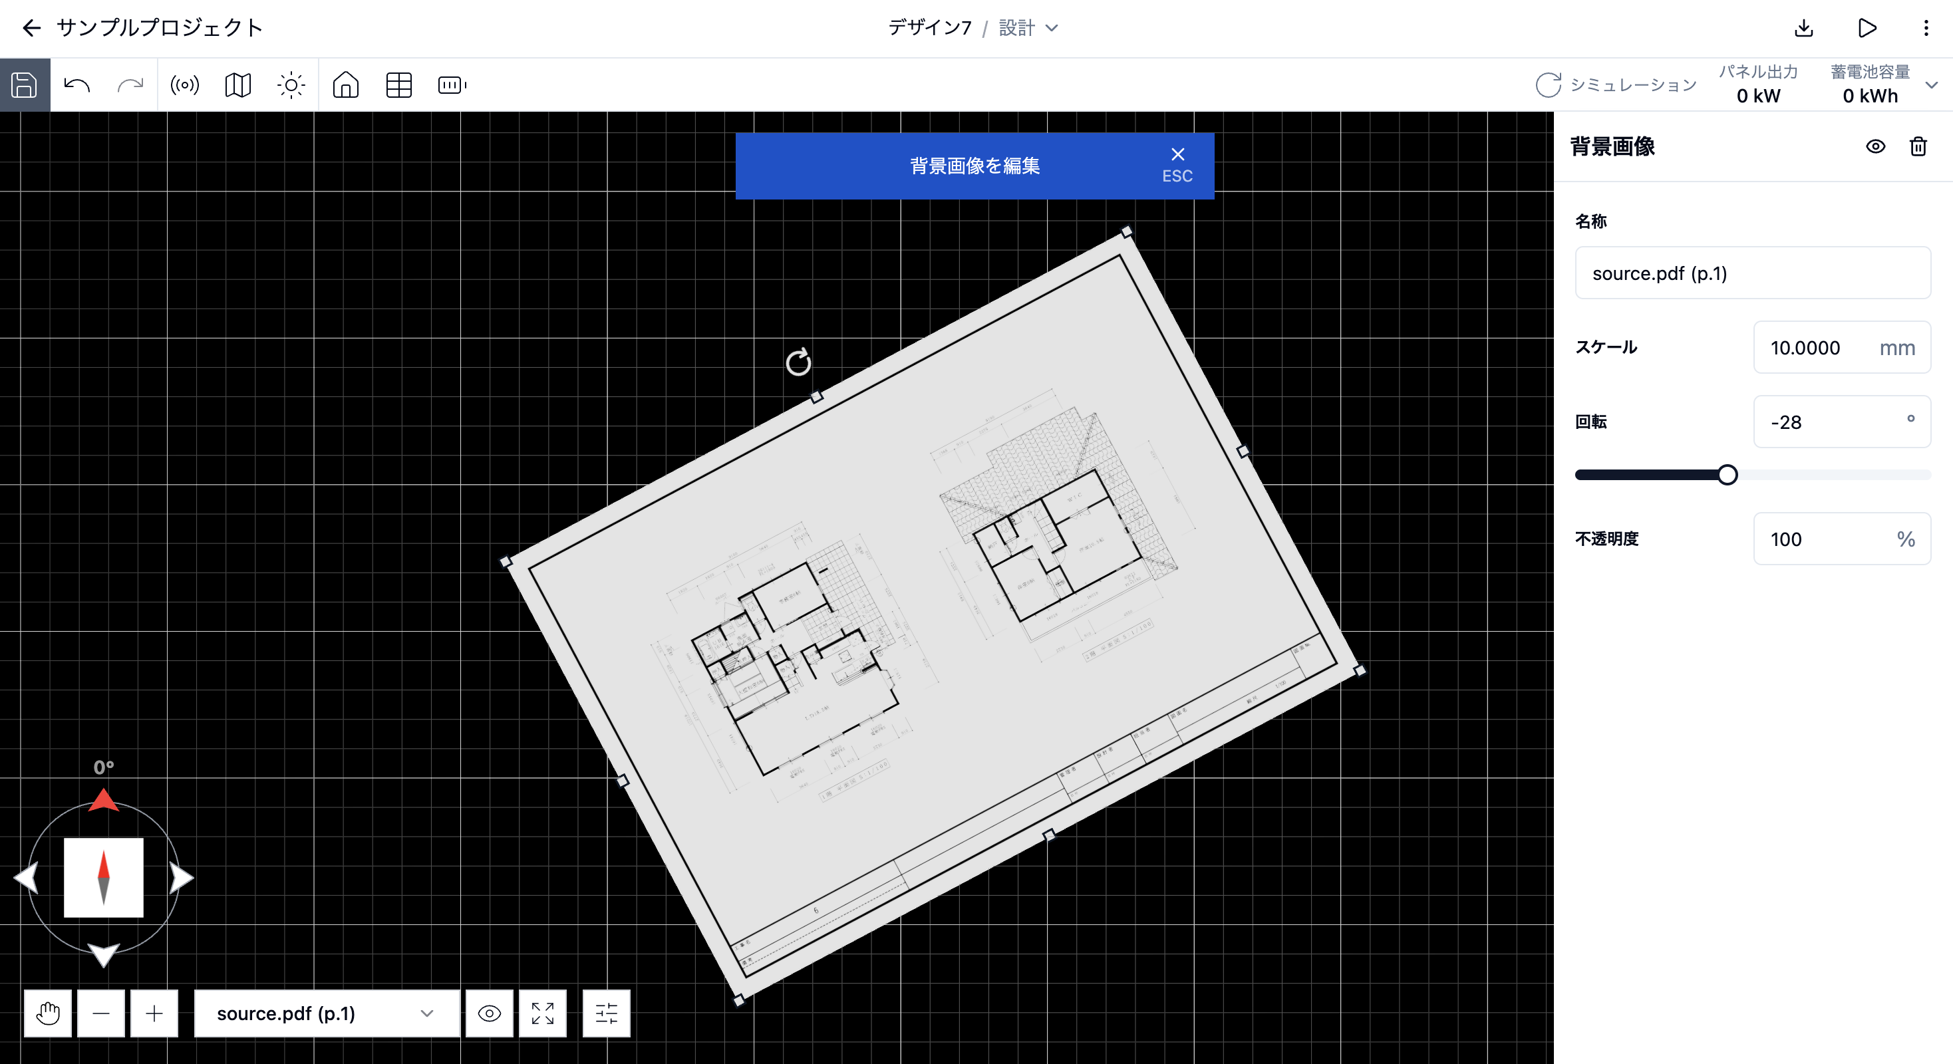Click the 名称 field source.pdf (p.1)

tap(1753, 273)
